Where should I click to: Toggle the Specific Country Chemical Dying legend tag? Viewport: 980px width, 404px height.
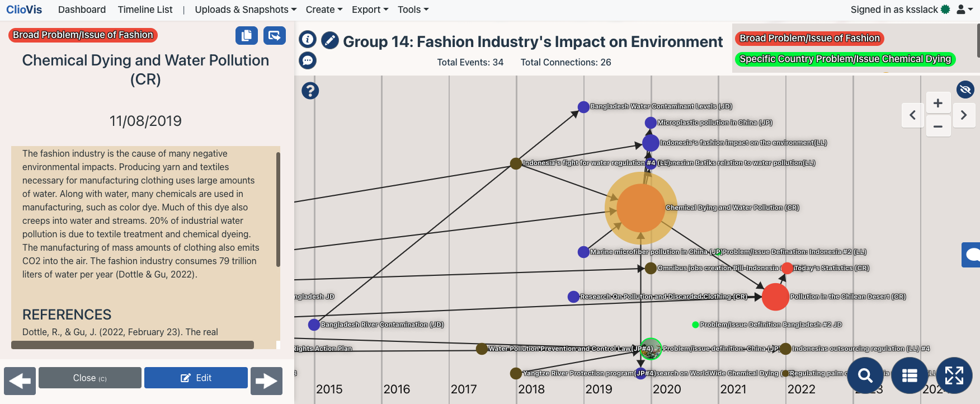coord(845,59)
